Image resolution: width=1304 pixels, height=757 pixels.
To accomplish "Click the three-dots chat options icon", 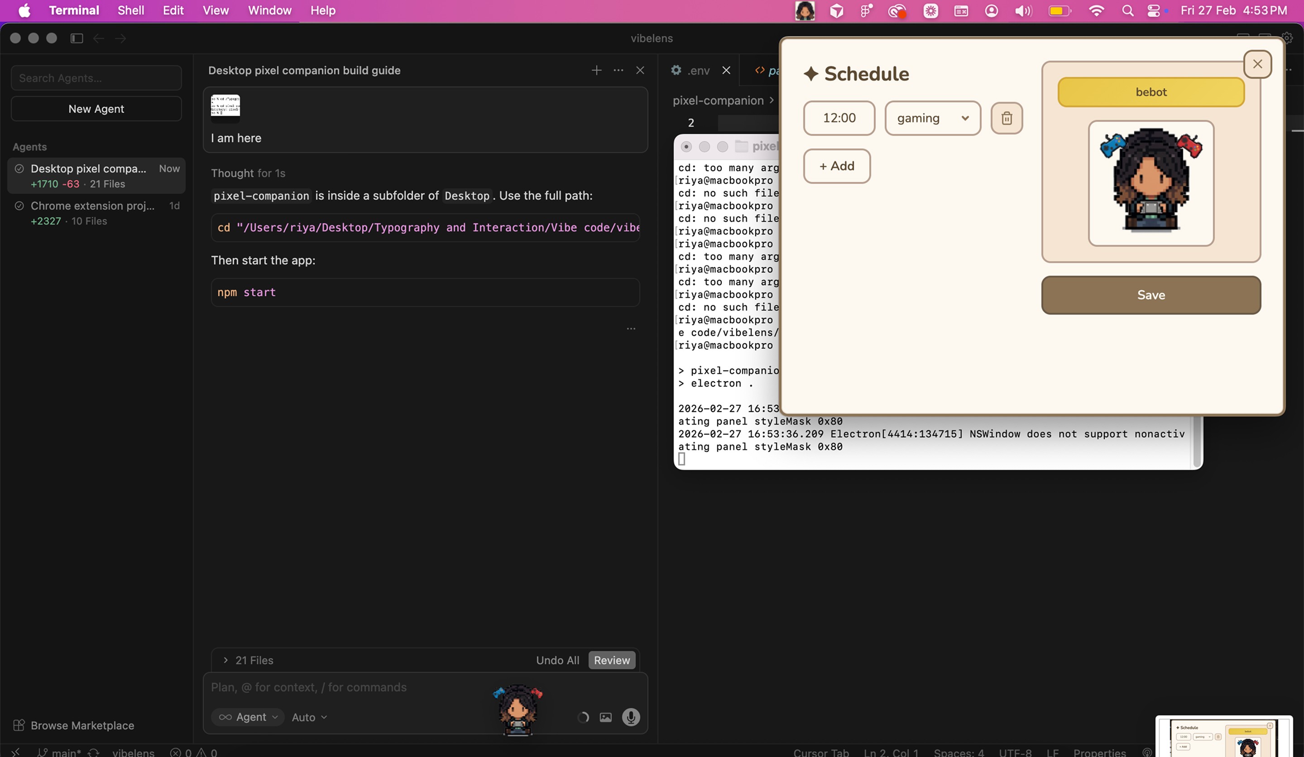I will [618, 70].
